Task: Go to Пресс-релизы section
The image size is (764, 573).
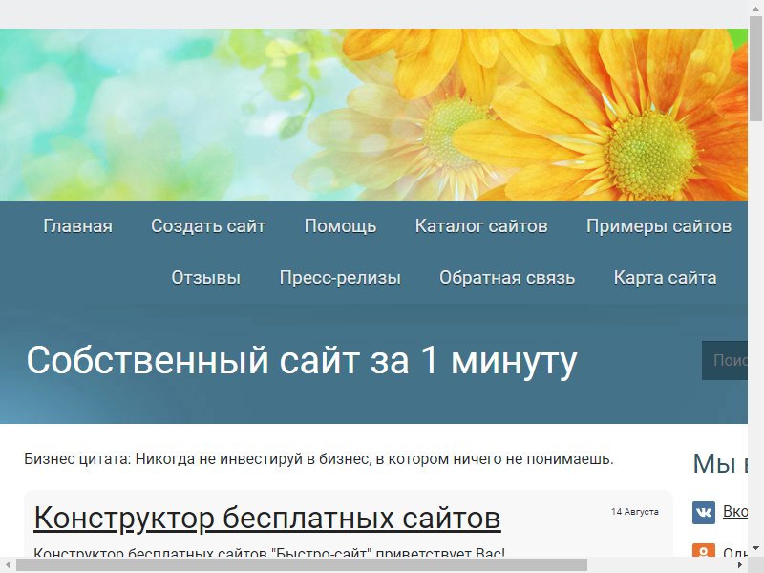Action: click(x=340, y=278)
